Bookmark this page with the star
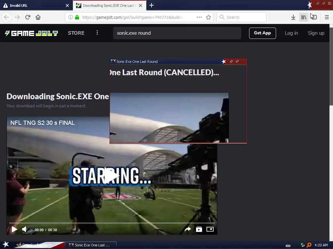This screenshot has height=249, width=333. [208, 17]
